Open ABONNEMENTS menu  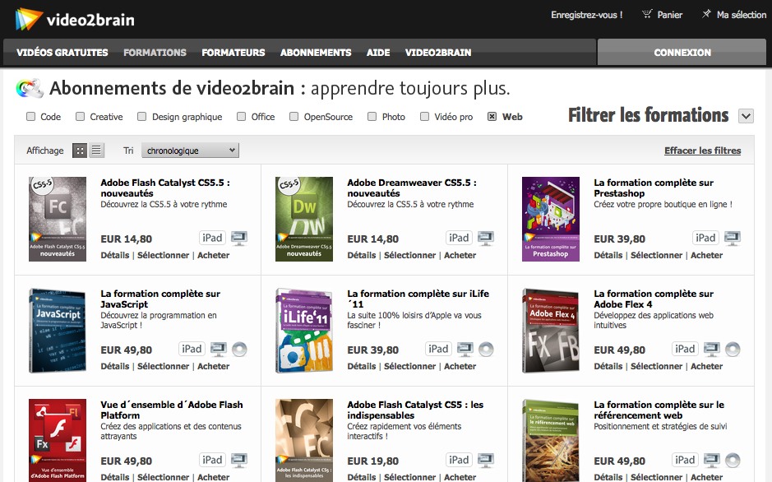pyautogui.click(x=316, y=53)
